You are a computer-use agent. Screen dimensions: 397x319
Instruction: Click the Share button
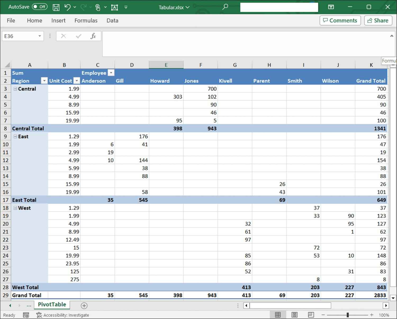click(x=378, y=20)
